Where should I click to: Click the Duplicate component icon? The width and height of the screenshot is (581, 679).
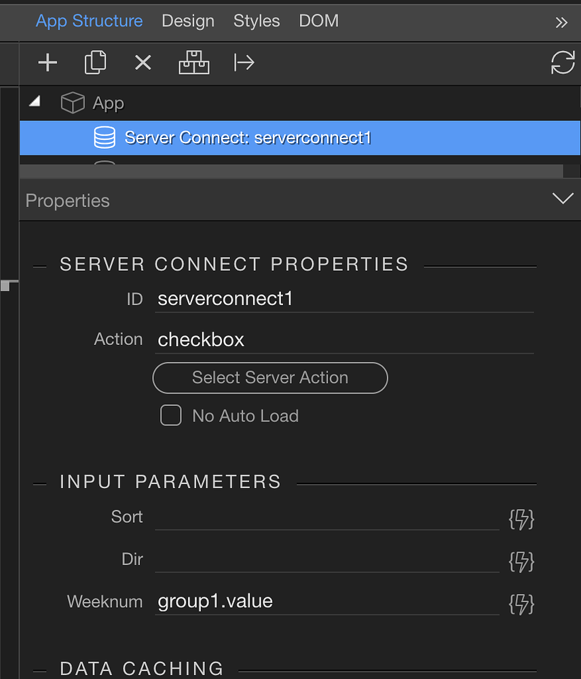coord(95,62)
